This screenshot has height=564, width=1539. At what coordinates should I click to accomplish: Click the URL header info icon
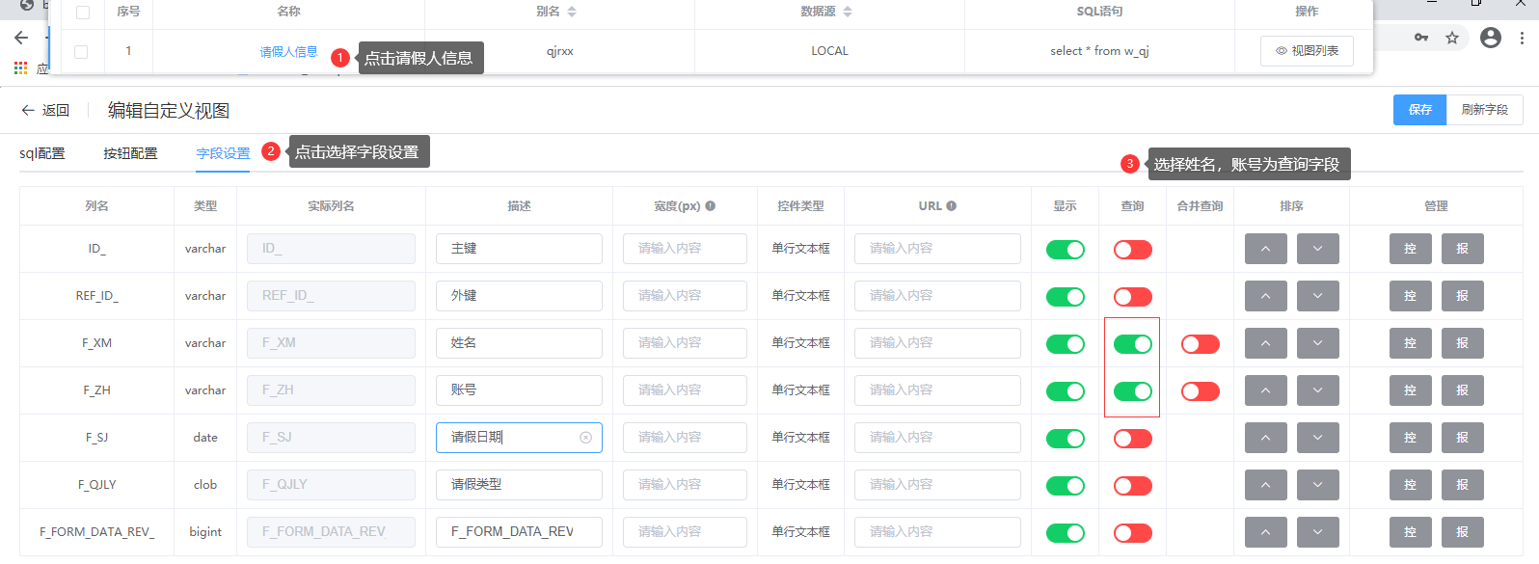(952, 206)
